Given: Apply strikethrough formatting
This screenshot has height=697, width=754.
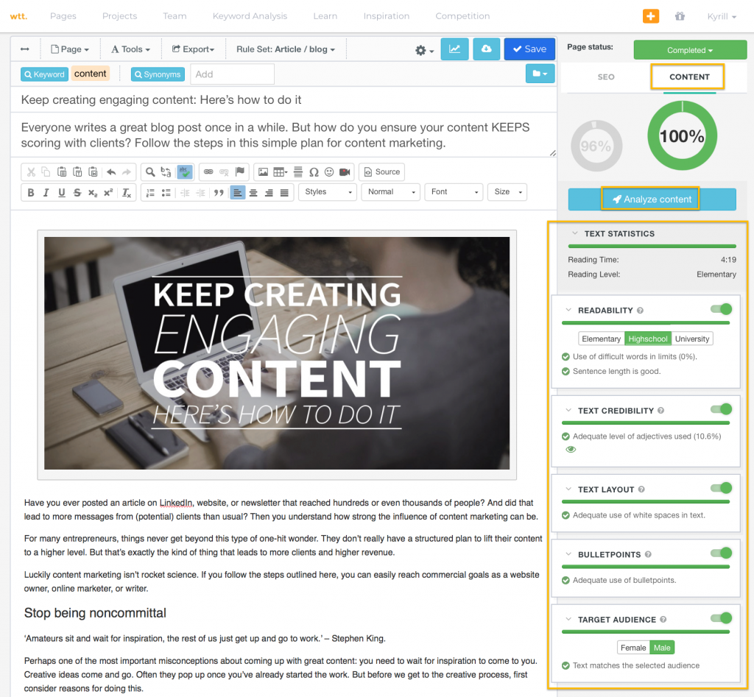Looking at the screenshot, I should pos(77,193).
